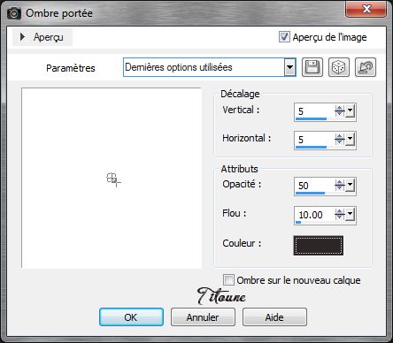Toggle the Aperçu de l'image checkbox

pos(284,37)
